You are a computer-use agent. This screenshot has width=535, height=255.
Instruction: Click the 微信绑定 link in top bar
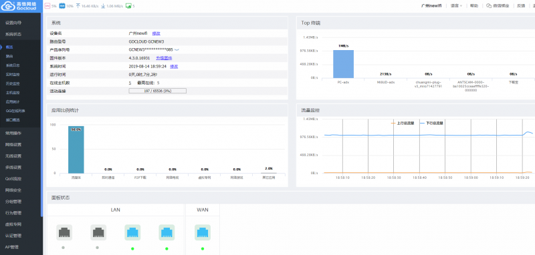point(502,6)
